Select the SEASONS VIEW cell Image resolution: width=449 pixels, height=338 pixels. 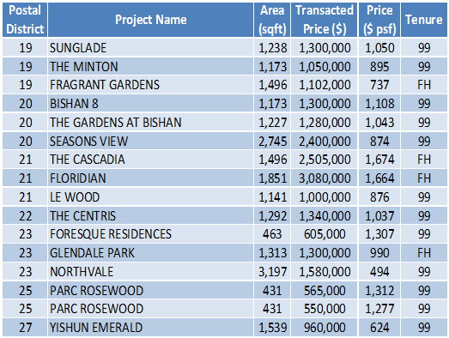[x=150, y=141]
